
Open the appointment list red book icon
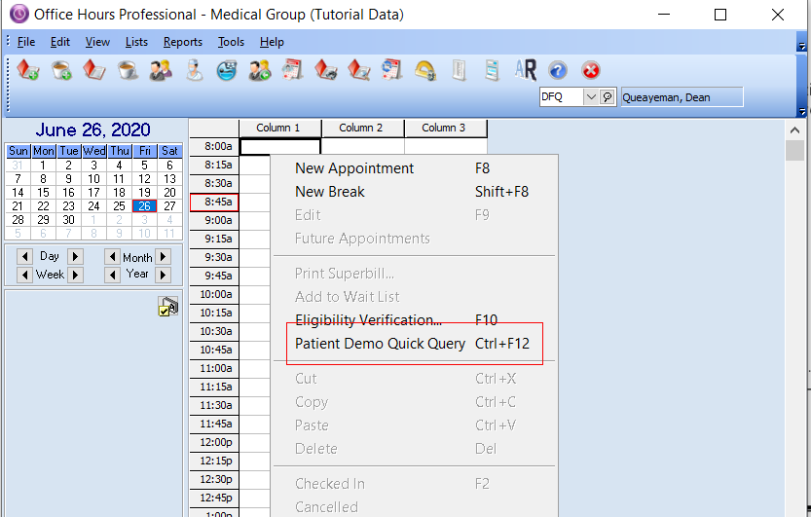click(x=93, y=70)
